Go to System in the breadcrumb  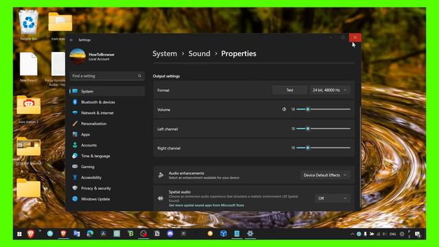click(x=165, y=54)
